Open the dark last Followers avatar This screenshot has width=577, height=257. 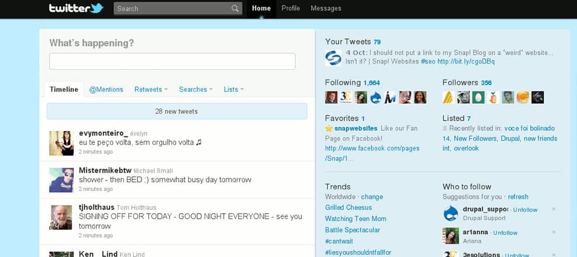(x=538, y=97)
